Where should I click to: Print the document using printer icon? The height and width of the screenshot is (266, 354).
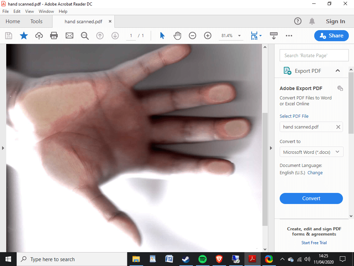point(54,35)
